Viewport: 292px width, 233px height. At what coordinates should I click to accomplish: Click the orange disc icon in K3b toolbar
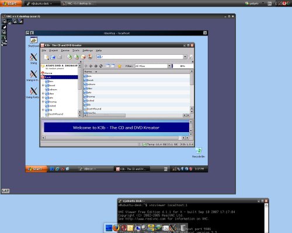pyautogui.click(x=84, y=57)
